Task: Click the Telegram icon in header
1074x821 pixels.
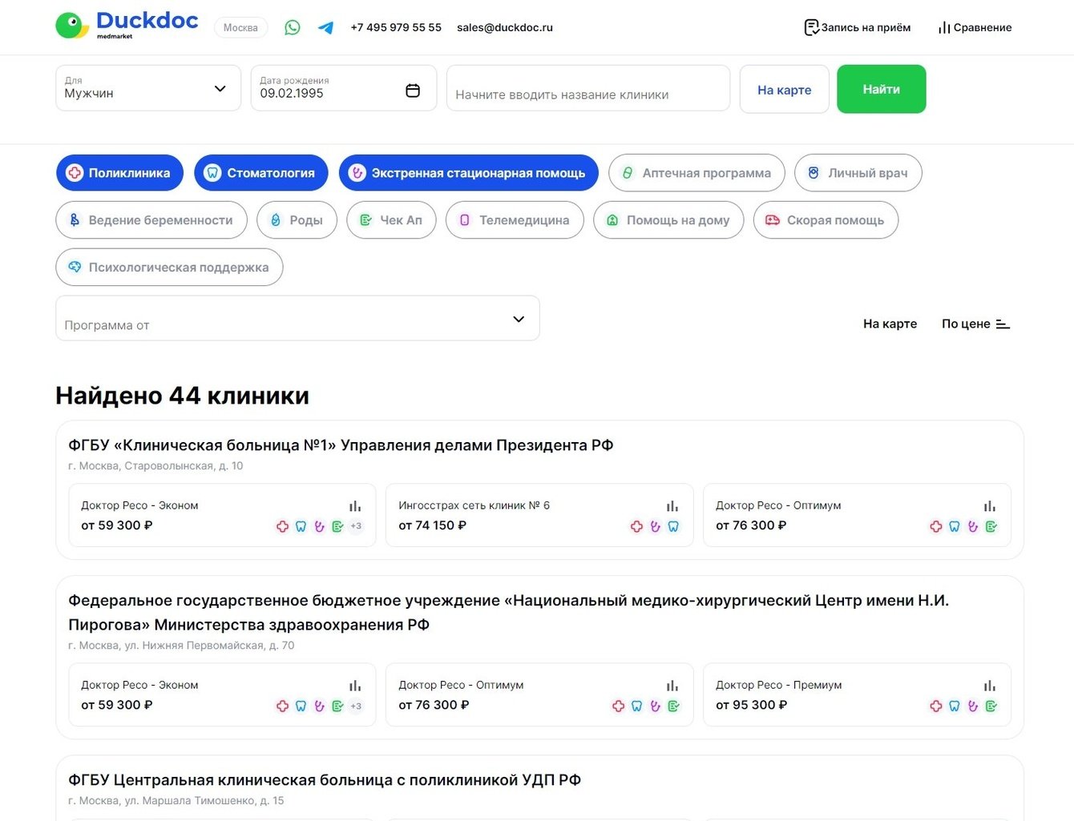Action: pyautogui.click(x=325, y=27)
